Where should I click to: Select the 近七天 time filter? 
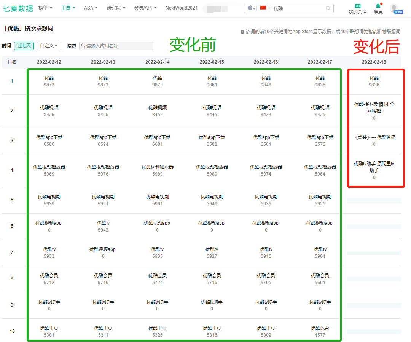tap(24, 46)
